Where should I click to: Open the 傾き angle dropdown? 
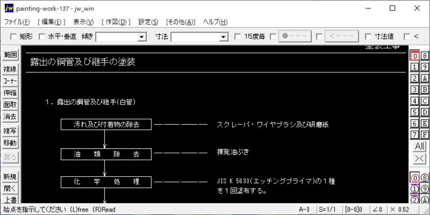coord(142,37)
